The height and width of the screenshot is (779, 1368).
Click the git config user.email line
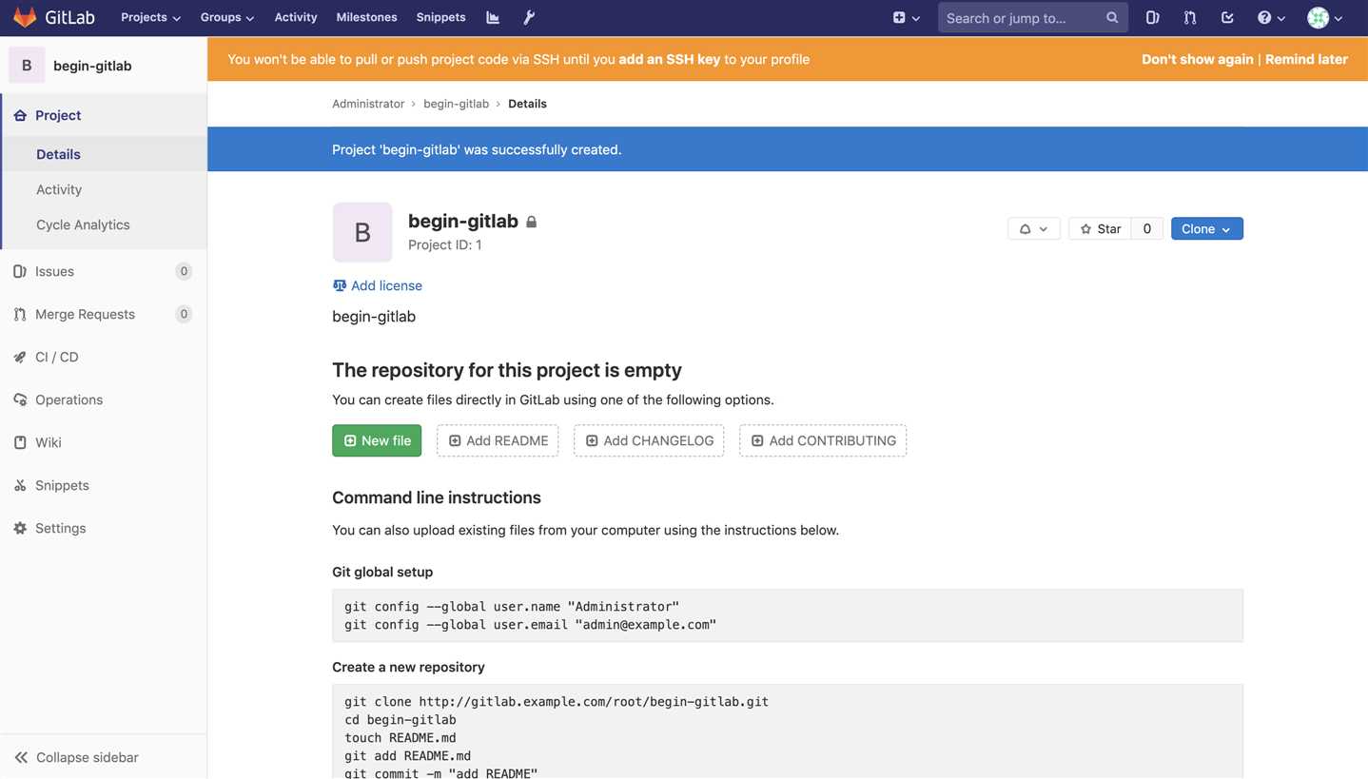[x=530, y=624]
